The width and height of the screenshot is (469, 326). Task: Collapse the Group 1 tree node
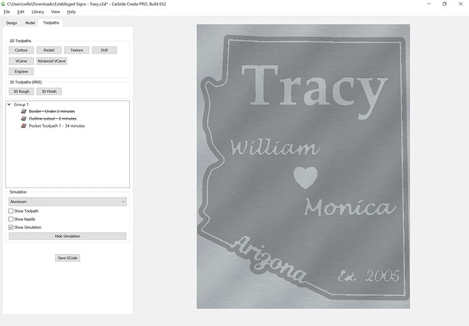coord(9,105)
